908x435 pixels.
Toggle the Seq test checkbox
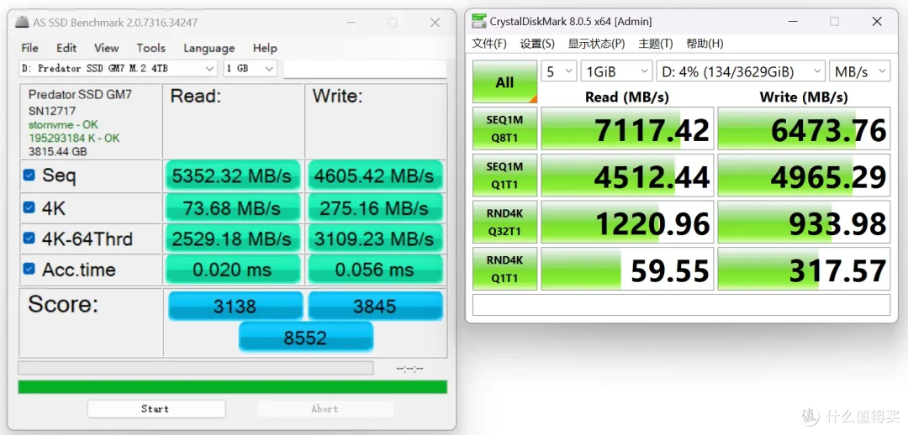(x=29, y=176)
